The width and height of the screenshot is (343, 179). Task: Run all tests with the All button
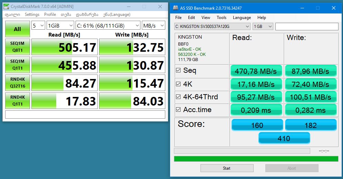pyautogui.click(x=18, y=29)
